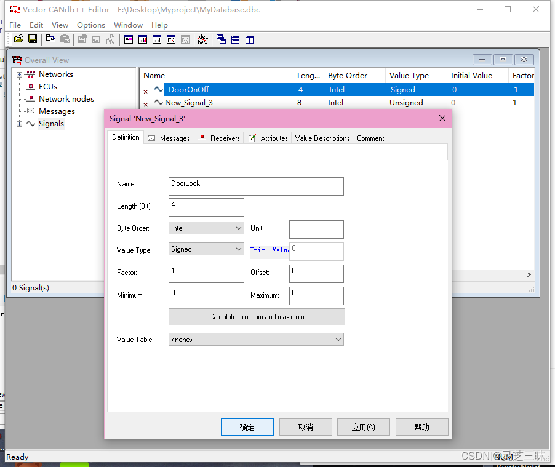Open the Byte Order dropdown
The width and height of the screenshot is (555, 467).
tap(206, 228)
